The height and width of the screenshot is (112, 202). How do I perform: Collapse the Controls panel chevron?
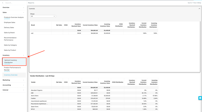pos(199,9)
